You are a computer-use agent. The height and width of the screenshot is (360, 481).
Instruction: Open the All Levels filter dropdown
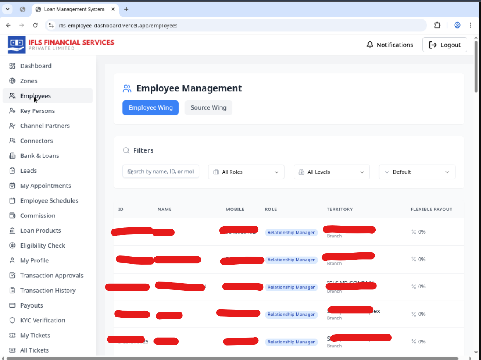click(332, 172)
